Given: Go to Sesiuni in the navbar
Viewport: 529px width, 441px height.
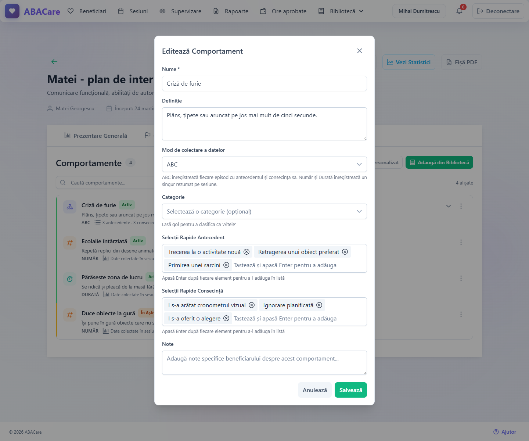Looking at the screenshot, I should point(133,11).
